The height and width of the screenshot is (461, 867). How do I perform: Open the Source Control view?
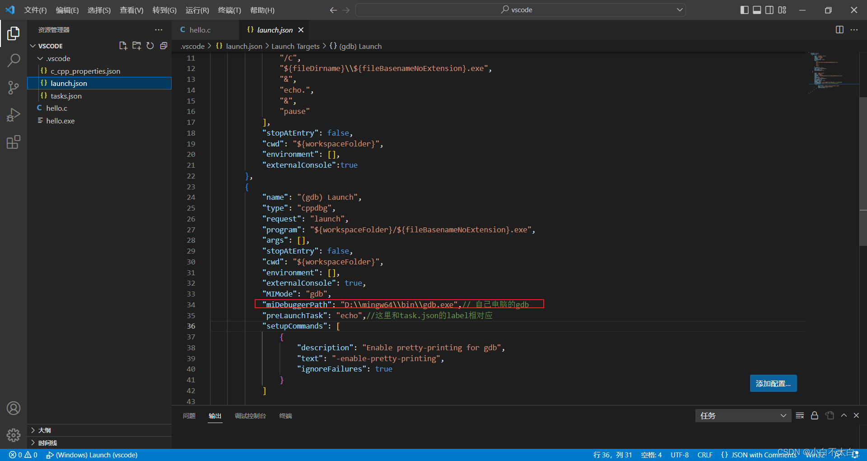(x=14, y=88)
